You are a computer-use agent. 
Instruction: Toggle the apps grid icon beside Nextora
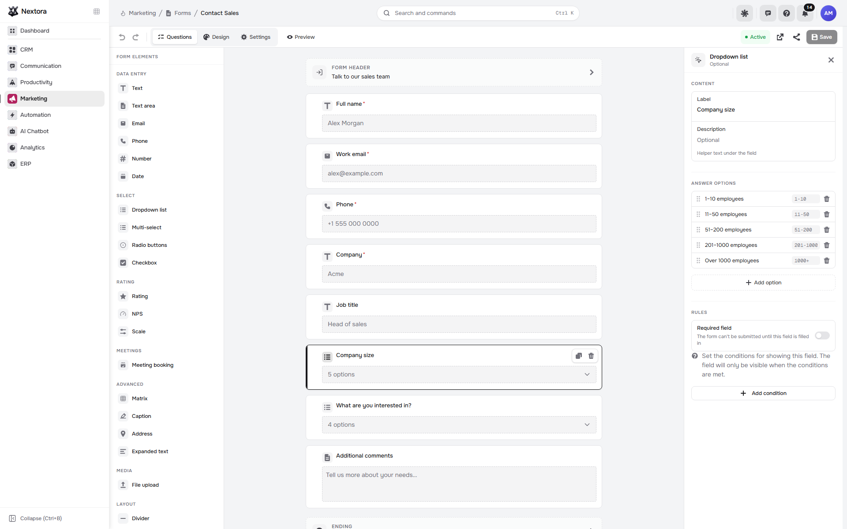click(97, 11)
